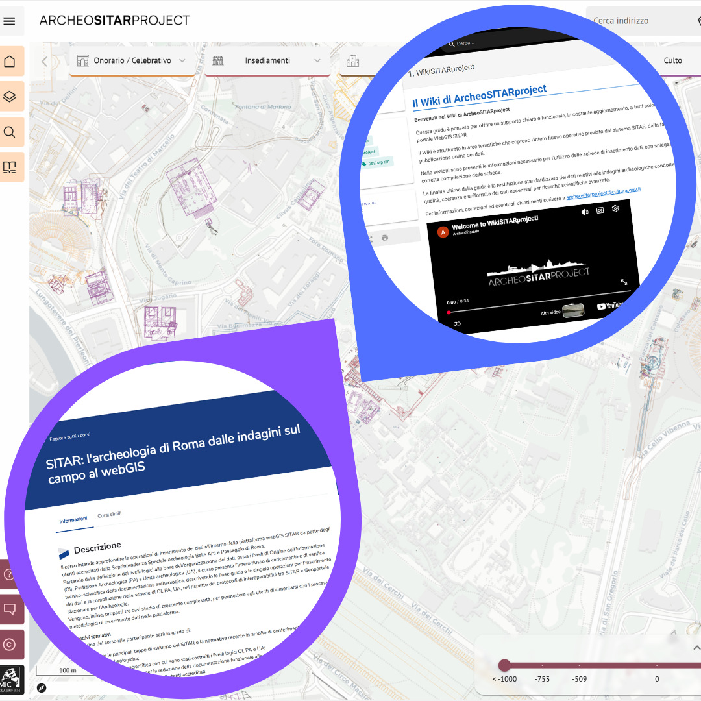Click the Cerca indirizzo address field
Screen dimensions: 701x701
click(643, 21)
